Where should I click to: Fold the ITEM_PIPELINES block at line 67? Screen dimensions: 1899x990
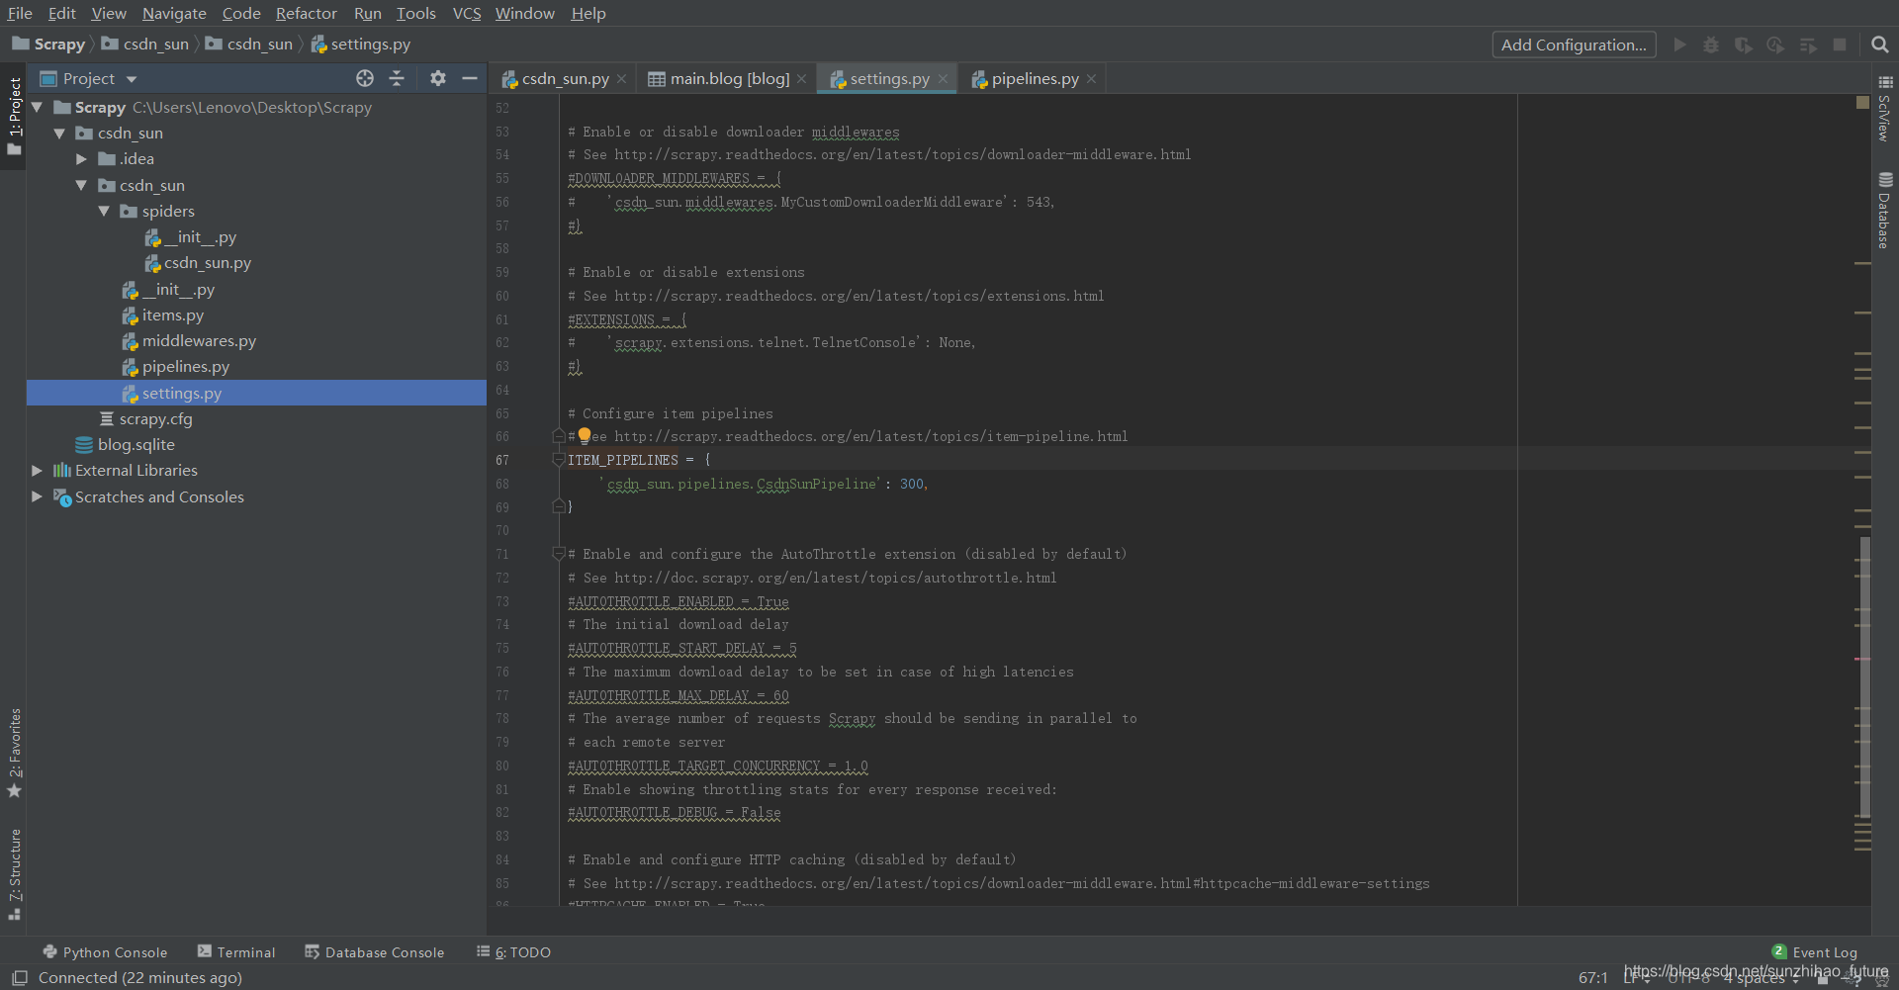point(559,460)
